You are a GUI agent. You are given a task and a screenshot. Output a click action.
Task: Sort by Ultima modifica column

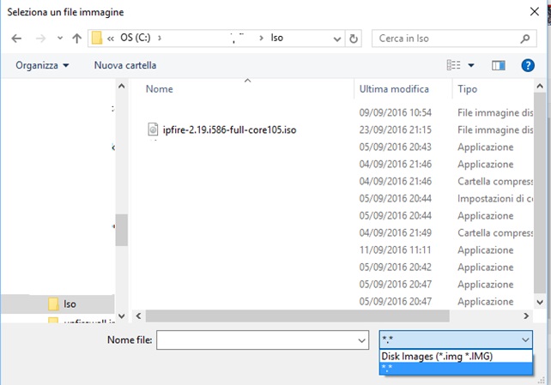(x=394, y=89)
